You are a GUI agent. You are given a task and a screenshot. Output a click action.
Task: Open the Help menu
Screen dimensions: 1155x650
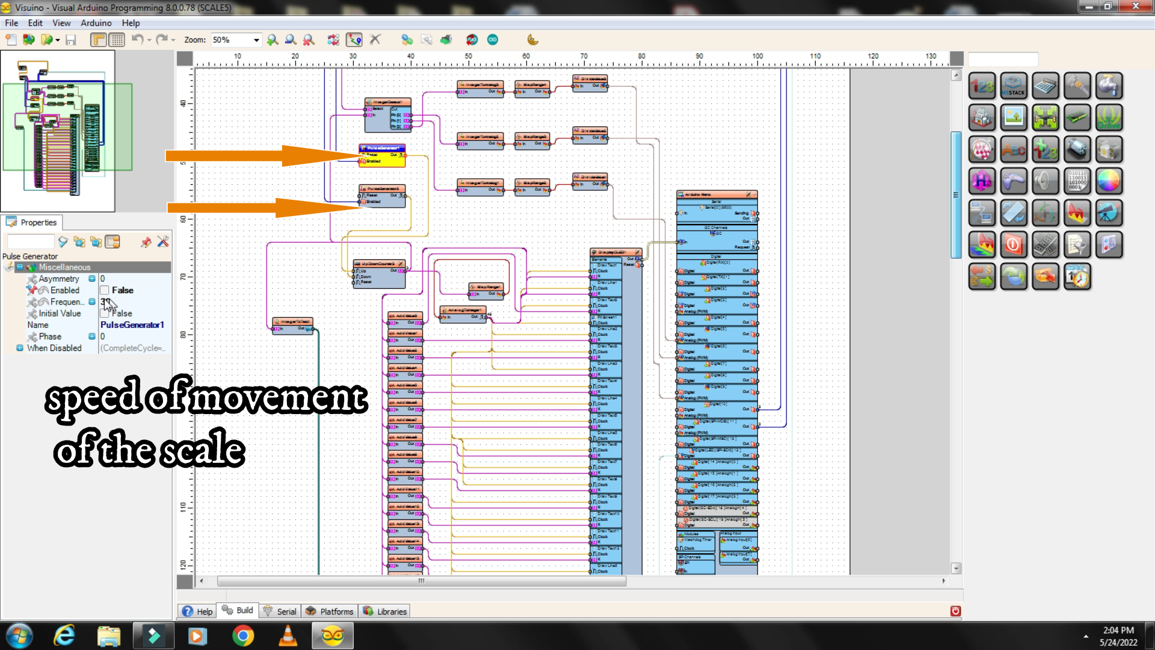tap(131, 23)
